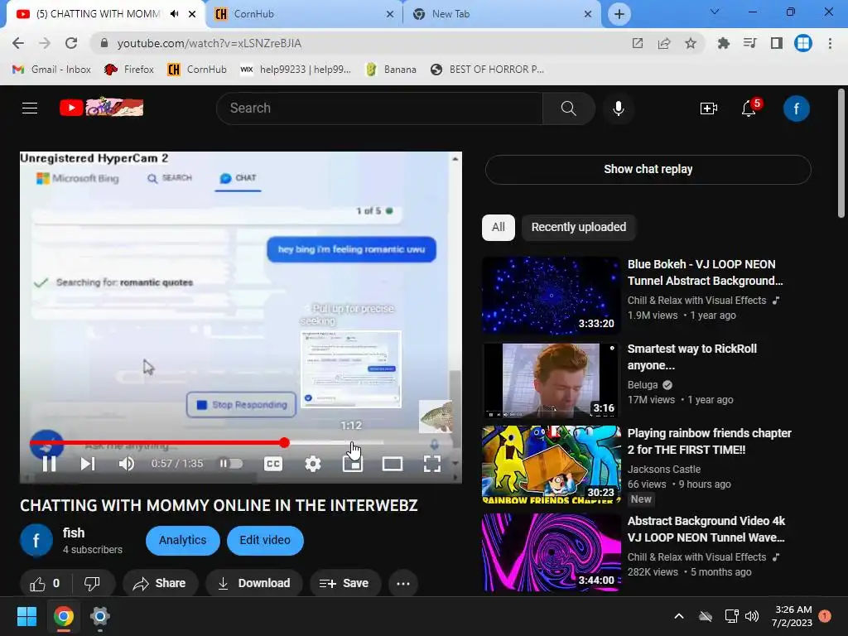The image size is (848, 636).
Task: Toggle the autoplay switch
Action: pyautogui.click(x=231, y=464)
